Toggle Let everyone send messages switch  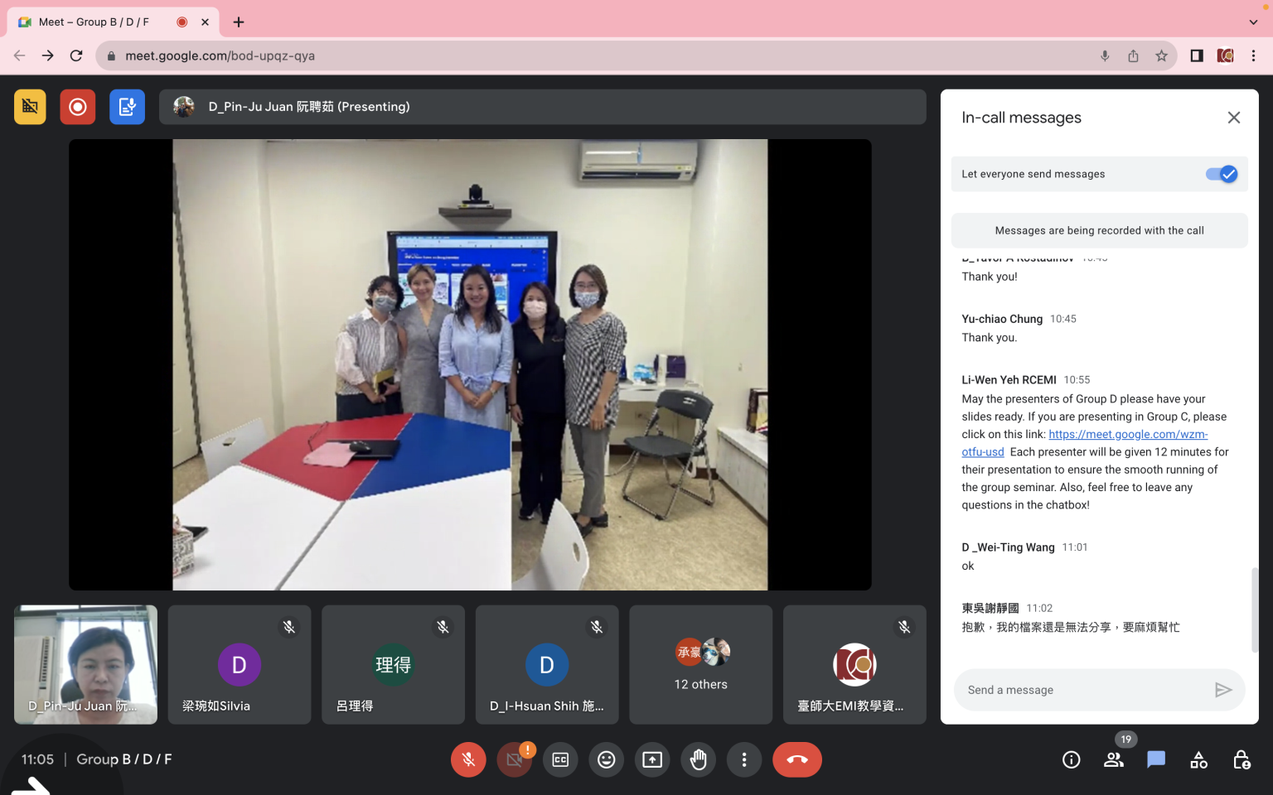1222,174
